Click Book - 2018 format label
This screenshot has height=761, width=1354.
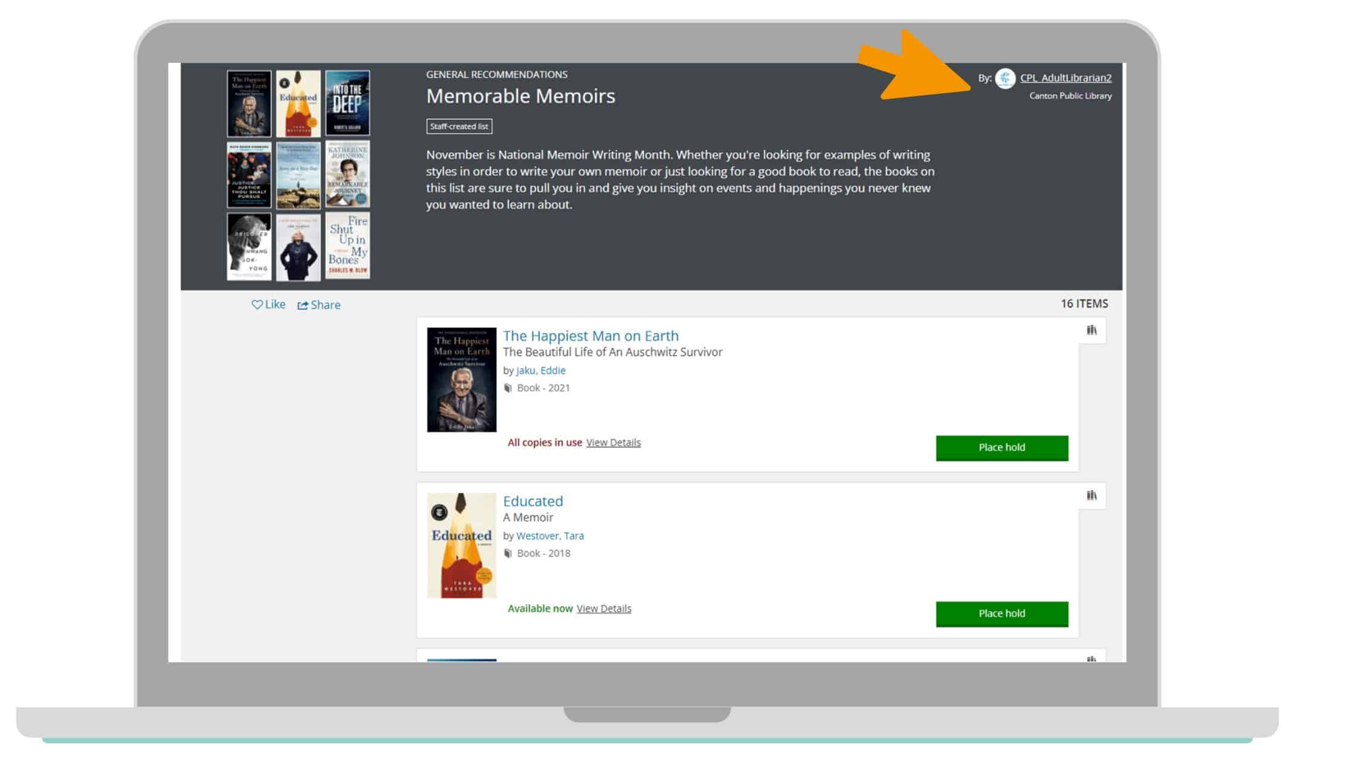[543, 553]
